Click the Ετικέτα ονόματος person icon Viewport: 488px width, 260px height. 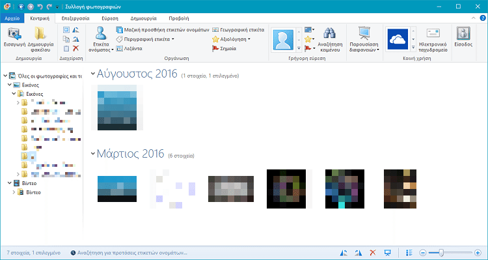[x=101, y=33]
